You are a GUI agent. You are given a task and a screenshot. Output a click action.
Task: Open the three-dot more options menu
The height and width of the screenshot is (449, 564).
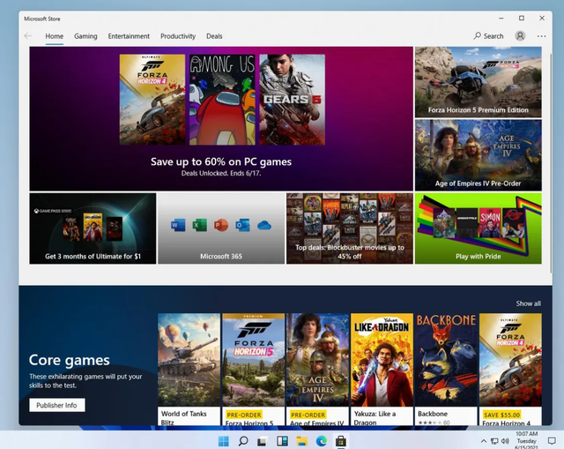[541, 36]
